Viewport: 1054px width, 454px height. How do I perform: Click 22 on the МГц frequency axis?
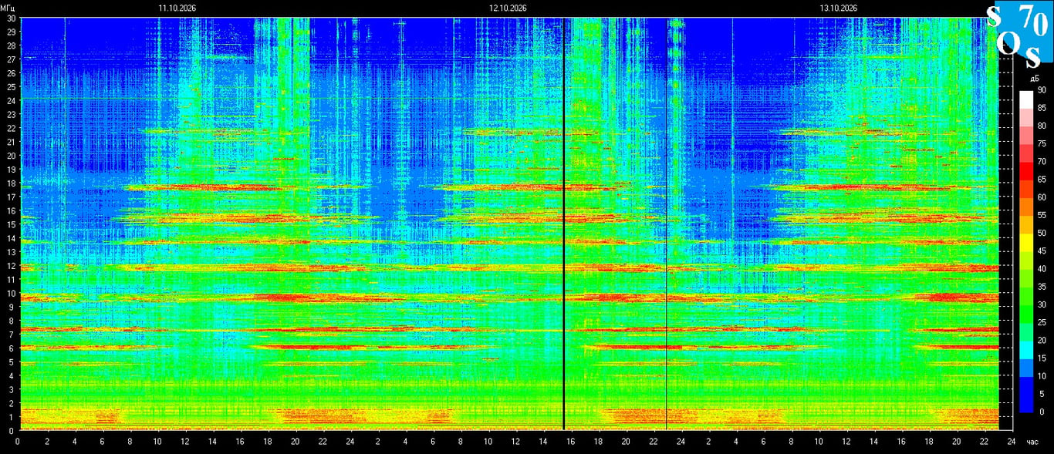11,128
